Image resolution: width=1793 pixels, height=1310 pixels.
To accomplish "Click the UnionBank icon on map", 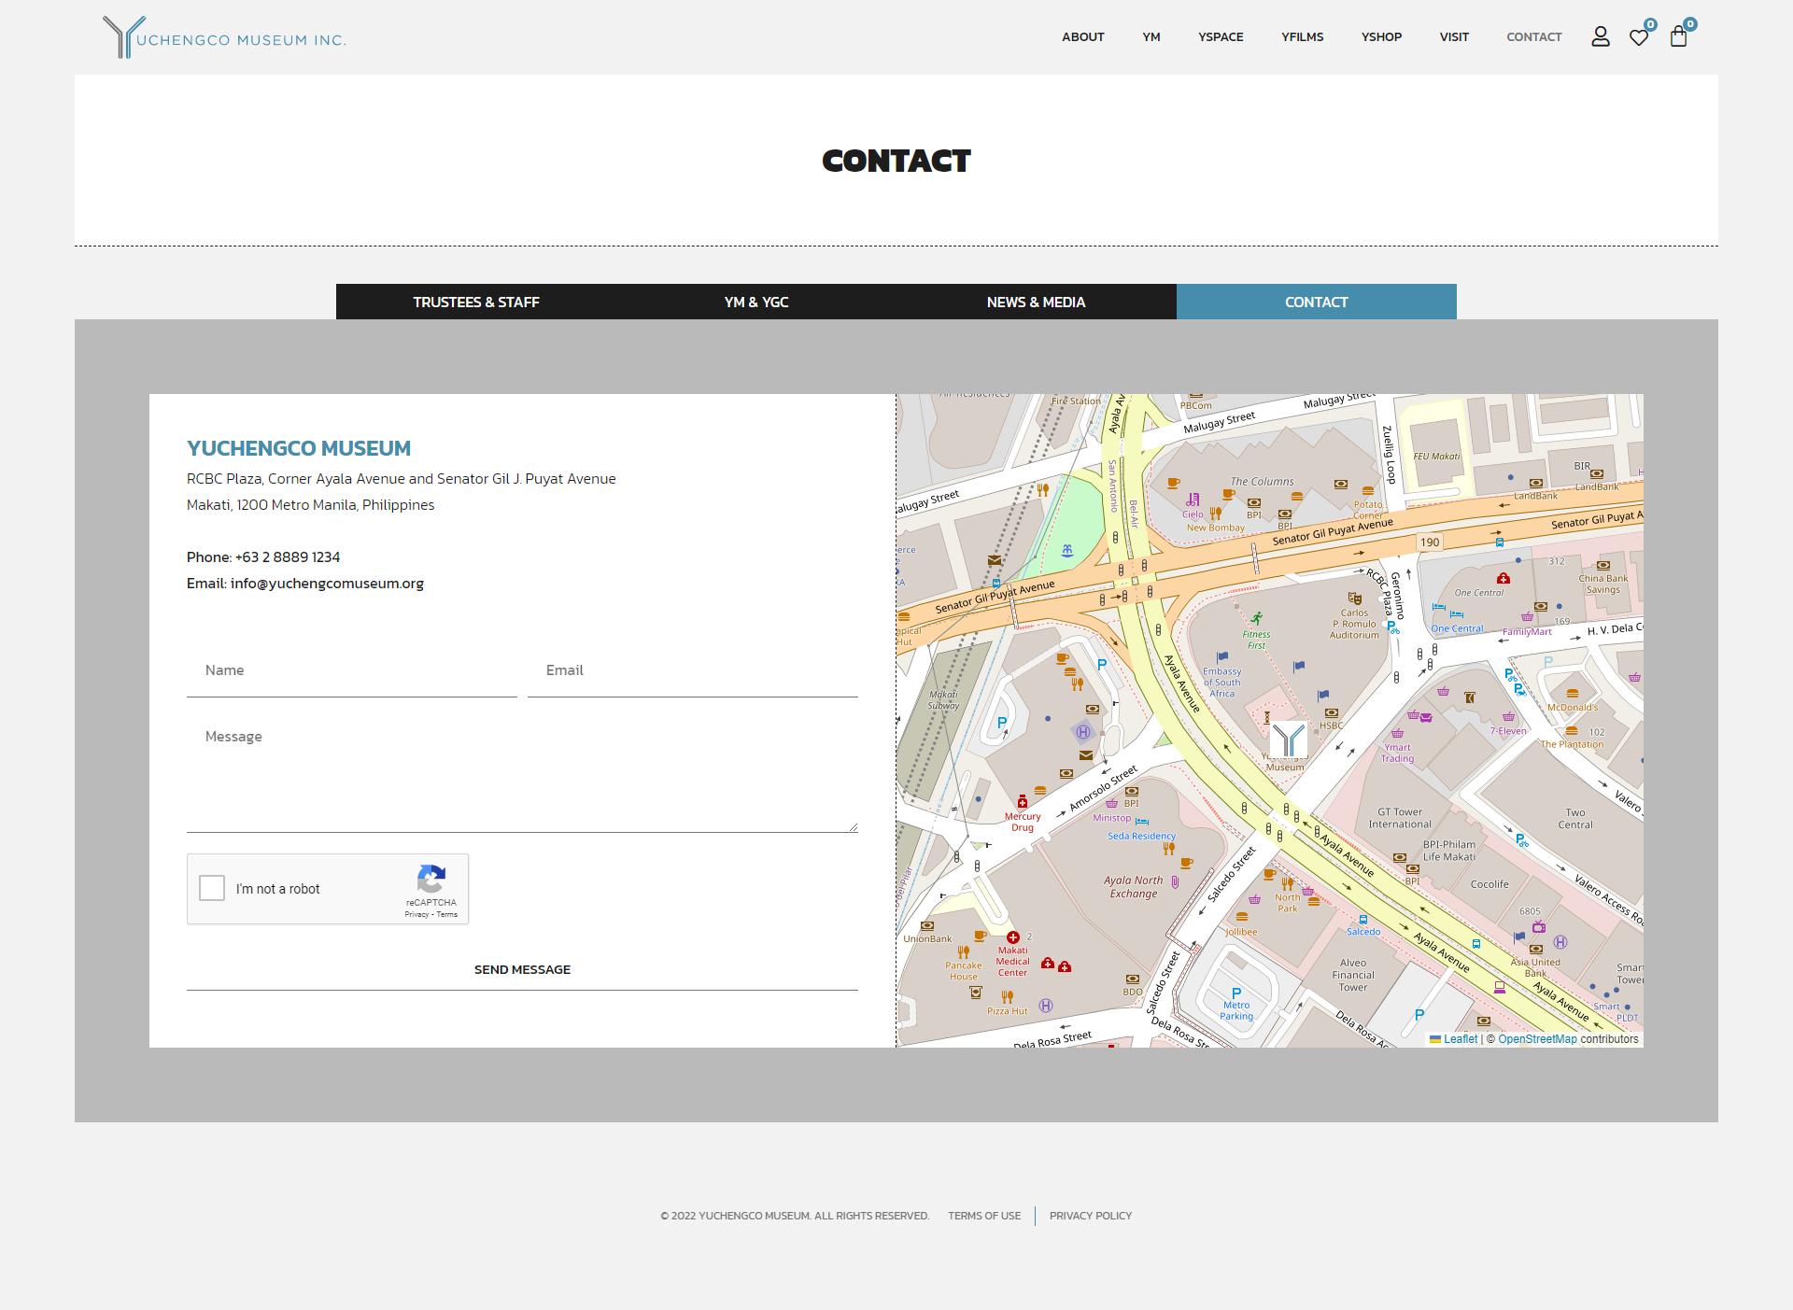I will click(x=926, y=925).
